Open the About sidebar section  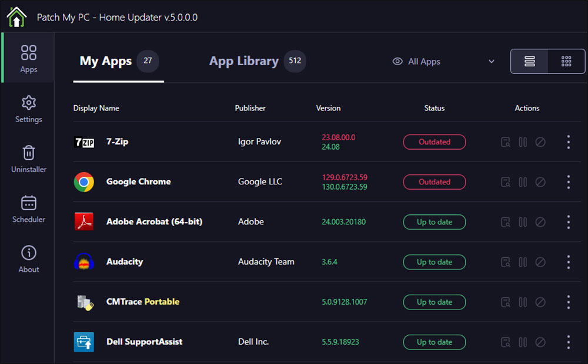click(x=28, y=259)
